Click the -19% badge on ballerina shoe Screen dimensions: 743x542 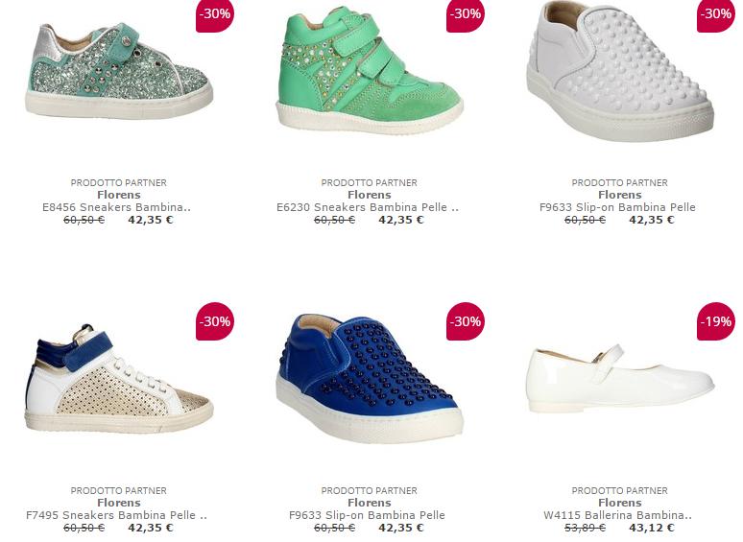coord(715,321)
